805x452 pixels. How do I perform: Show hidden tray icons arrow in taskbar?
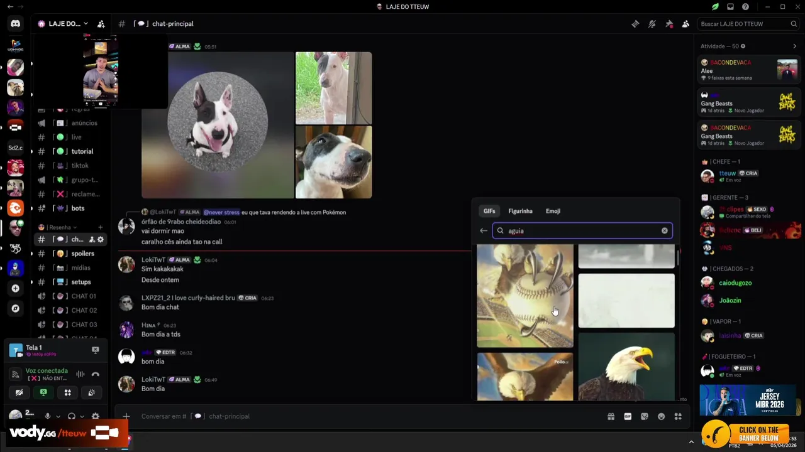coord(691,441)
